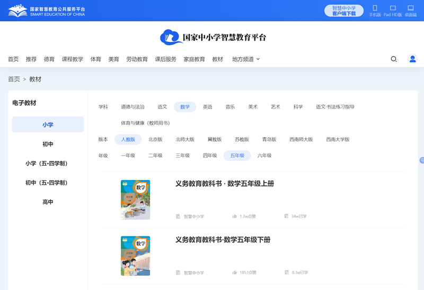424x290 pixels.
Task: Click the source icon beside 智慧中小学 for 下册
Action: [178, 273]
